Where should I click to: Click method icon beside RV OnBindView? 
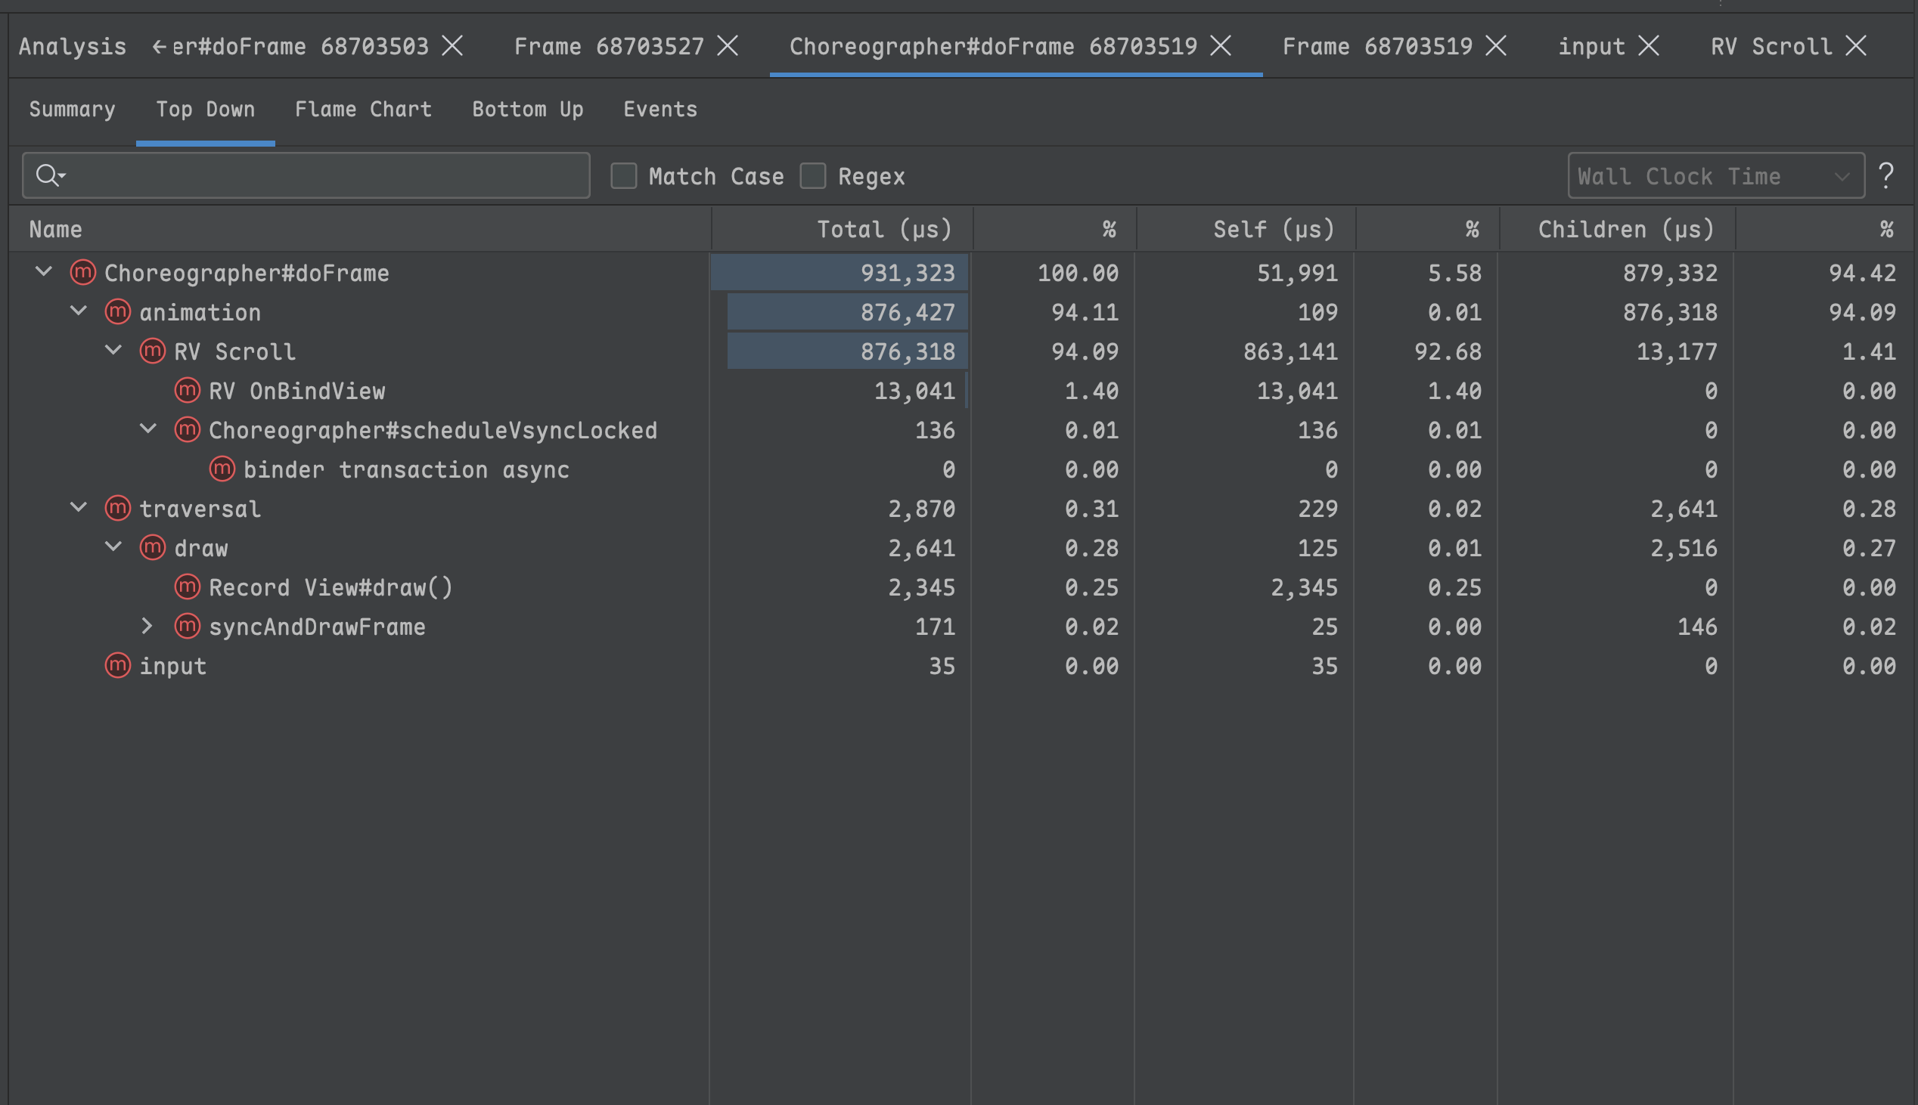(187, 391)
